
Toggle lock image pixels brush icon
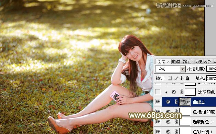coord(175,78)
